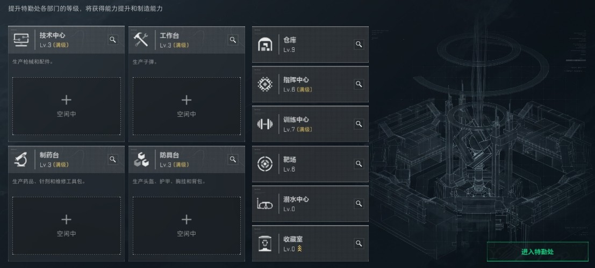595x268 pixels.
Task: Click the magnifier next to 指挥中心
Action: (x=359, y=84)
